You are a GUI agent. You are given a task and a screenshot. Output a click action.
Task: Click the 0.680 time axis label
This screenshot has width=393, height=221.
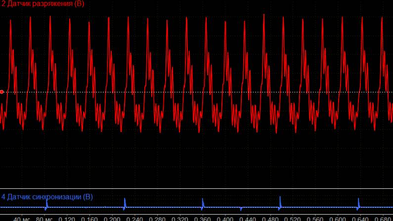(383, 219)
